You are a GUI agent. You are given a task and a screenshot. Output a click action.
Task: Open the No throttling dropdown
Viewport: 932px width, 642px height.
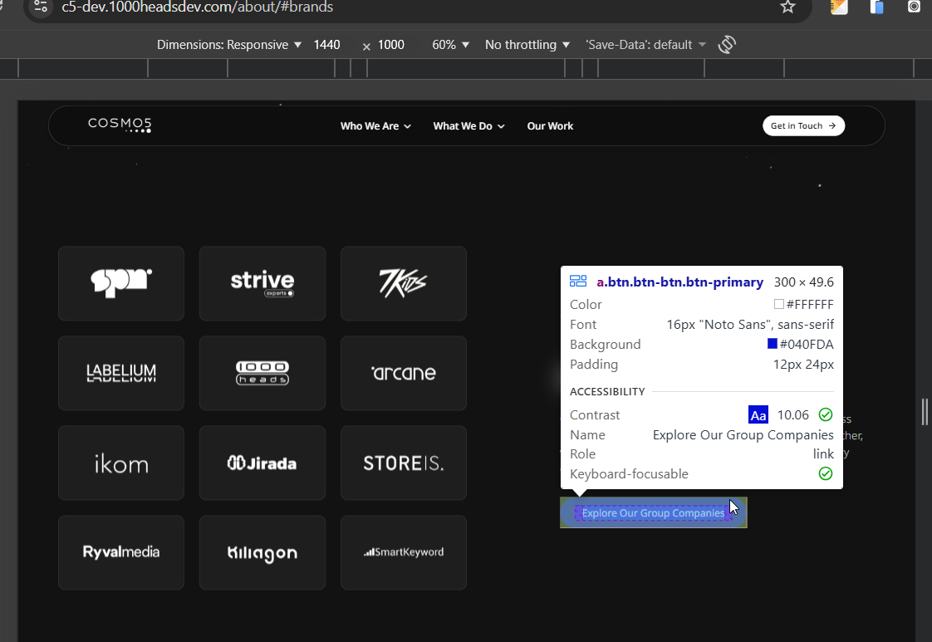pyautogui.click(x=527, y=45)
